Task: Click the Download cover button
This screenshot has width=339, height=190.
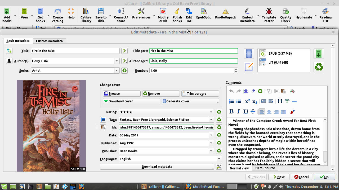Action: tap(131, 101)
